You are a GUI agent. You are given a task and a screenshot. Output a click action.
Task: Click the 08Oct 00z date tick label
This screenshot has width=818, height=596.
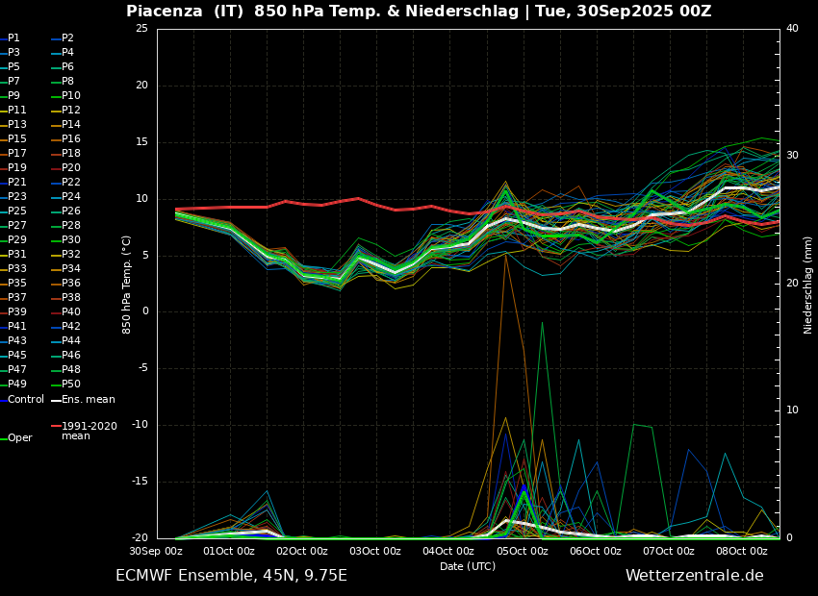tap(741, 551)
